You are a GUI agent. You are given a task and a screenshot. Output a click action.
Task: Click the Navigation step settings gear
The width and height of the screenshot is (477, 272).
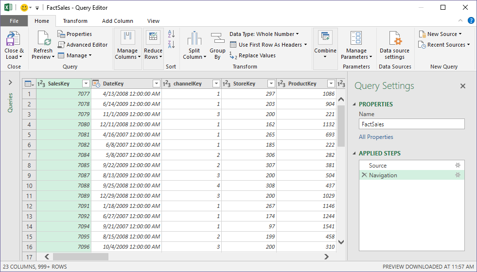[457, 175]
